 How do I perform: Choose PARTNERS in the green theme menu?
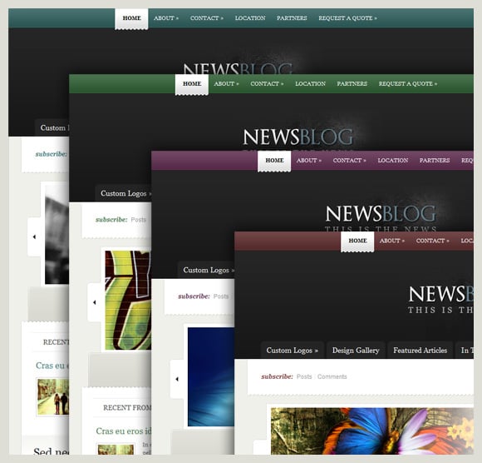352,84
